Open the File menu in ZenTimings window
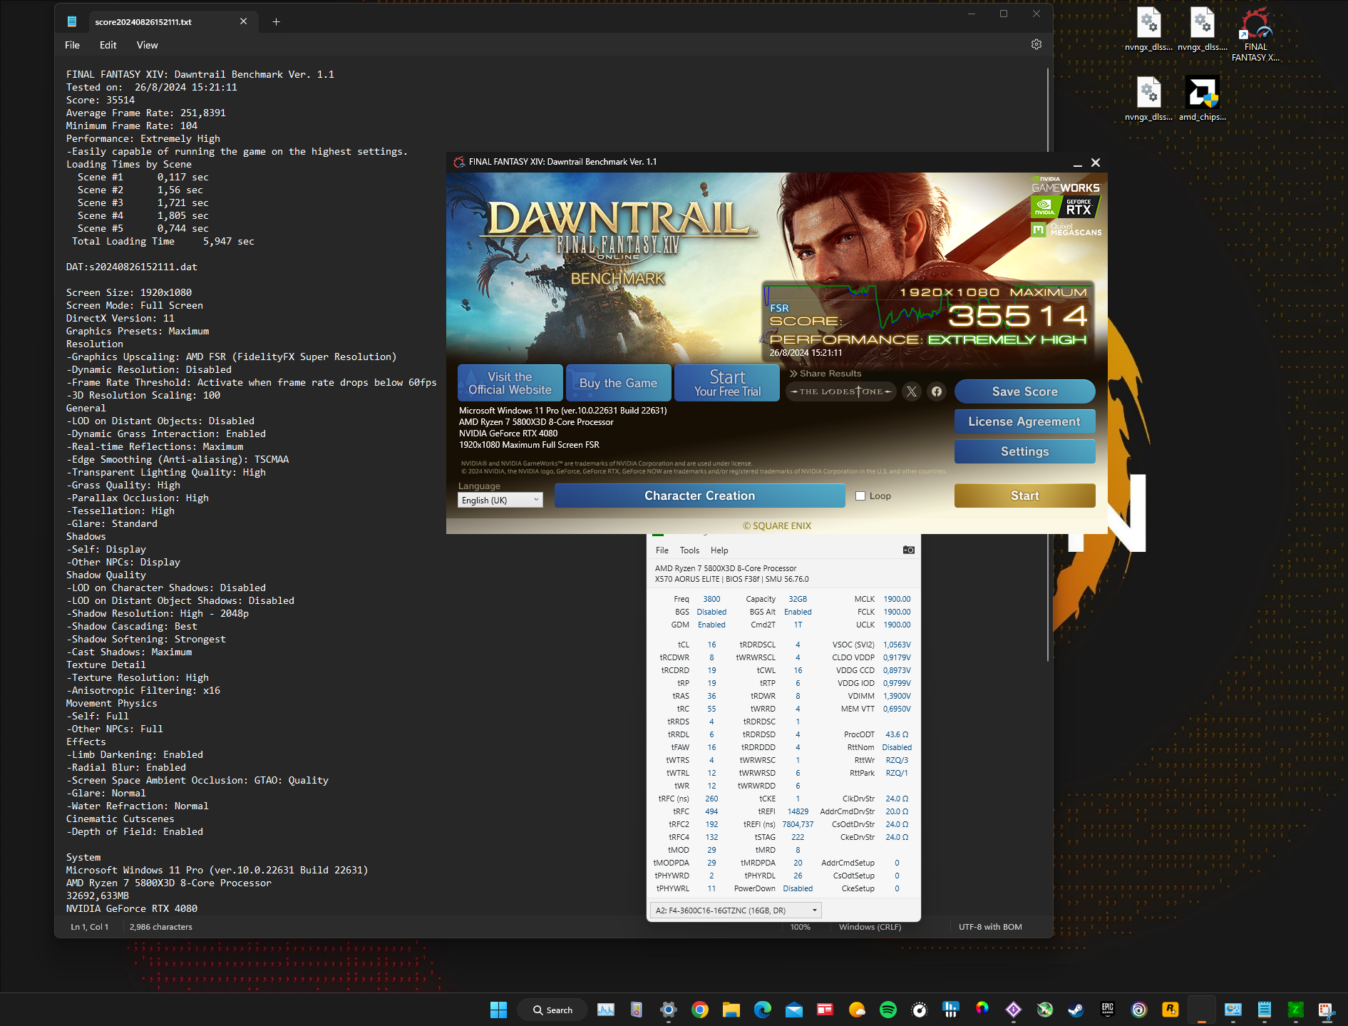The width and height of the screenshot is (1348, 1026). pyautogui.click(x=662, y=550)
